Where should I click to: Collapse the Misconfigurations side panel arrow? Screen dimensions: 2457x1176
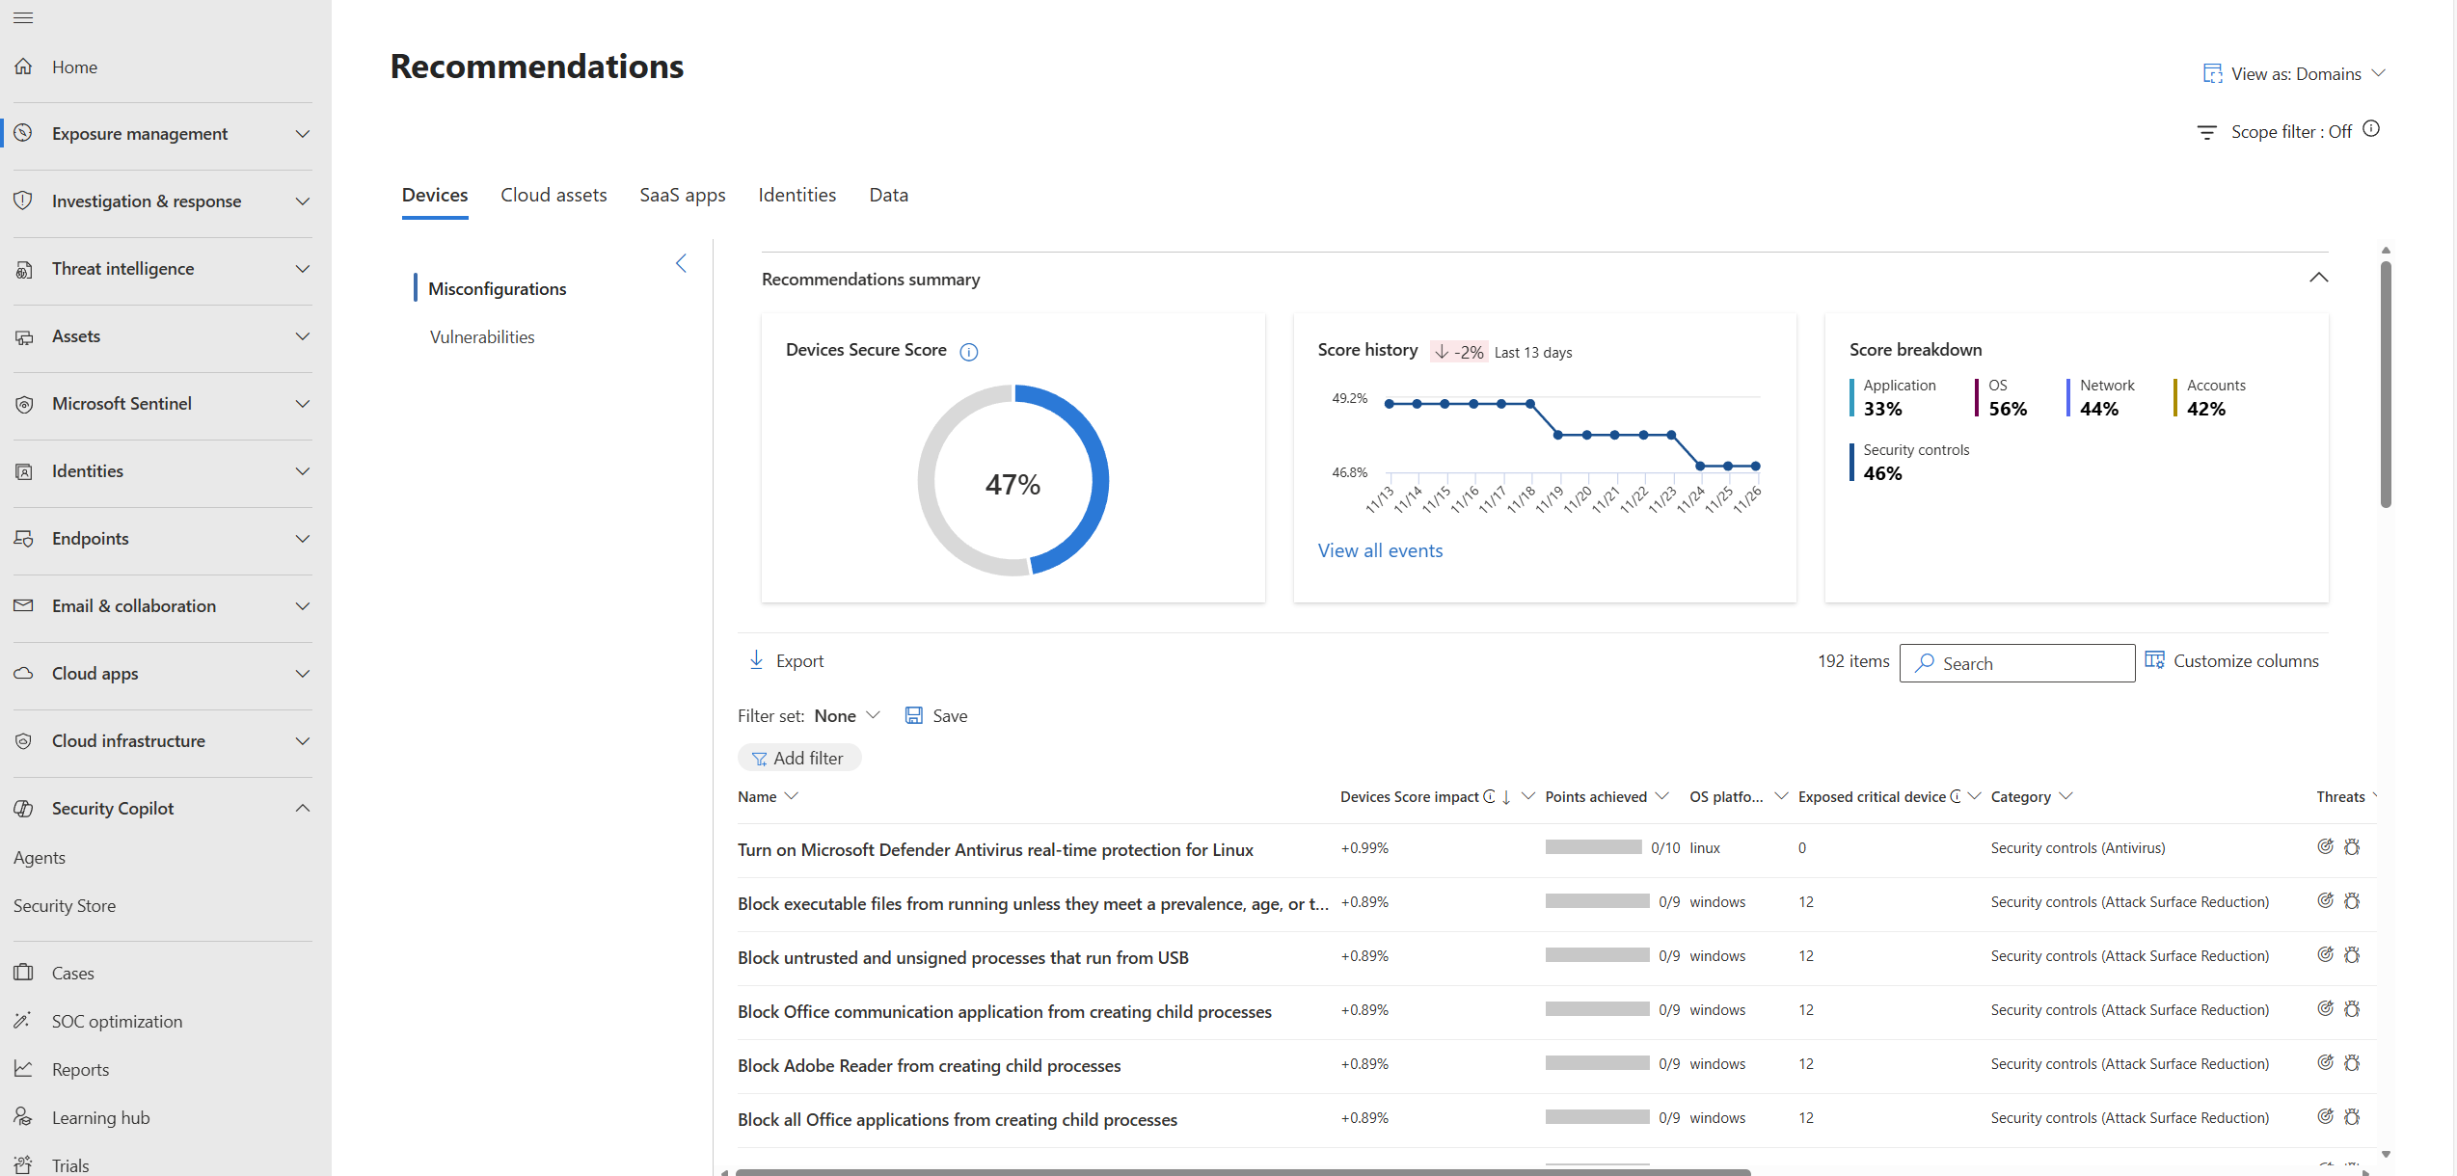(x=681, y=263)
